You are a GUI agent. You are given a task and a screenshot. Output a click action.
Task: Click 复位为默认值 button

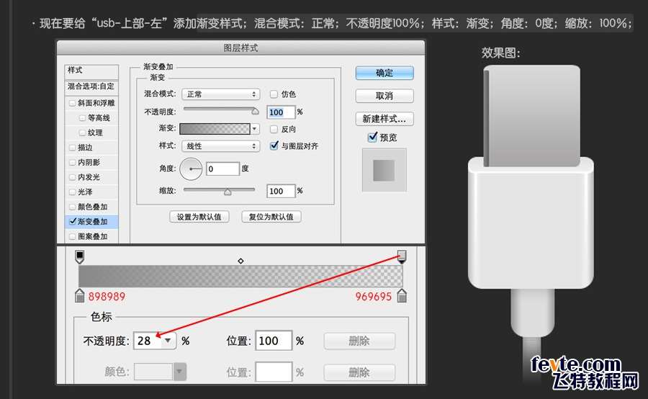(x=271, y=217)
